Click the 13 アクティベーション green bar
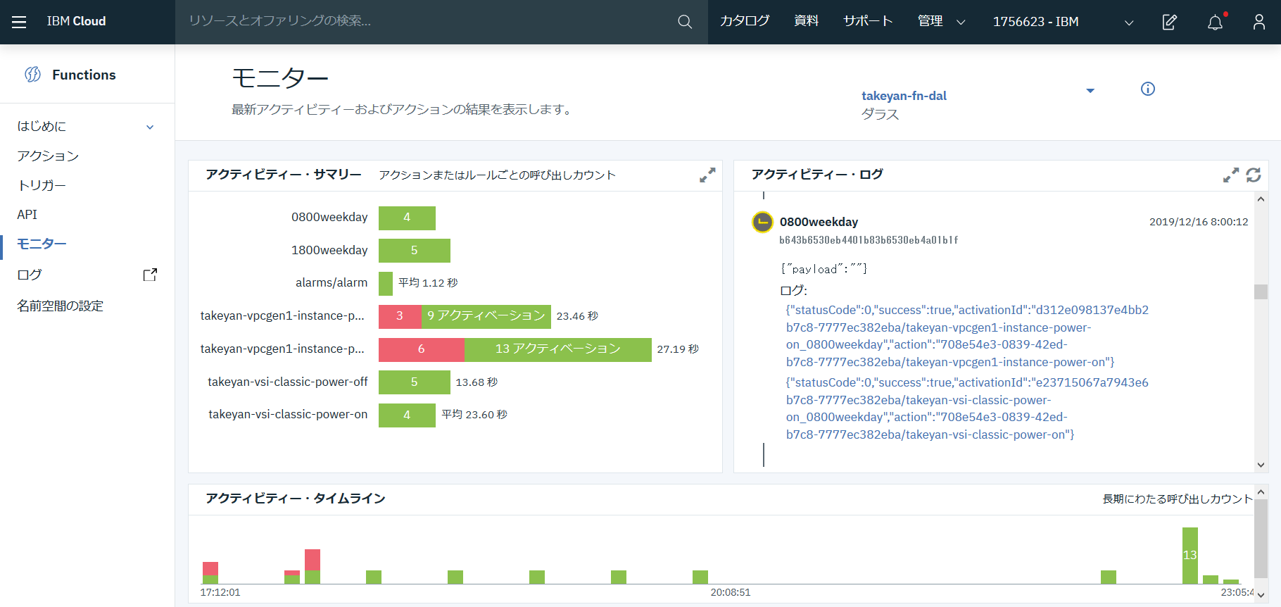Viewport: 1281px width, 607px height. click(558, 349)
